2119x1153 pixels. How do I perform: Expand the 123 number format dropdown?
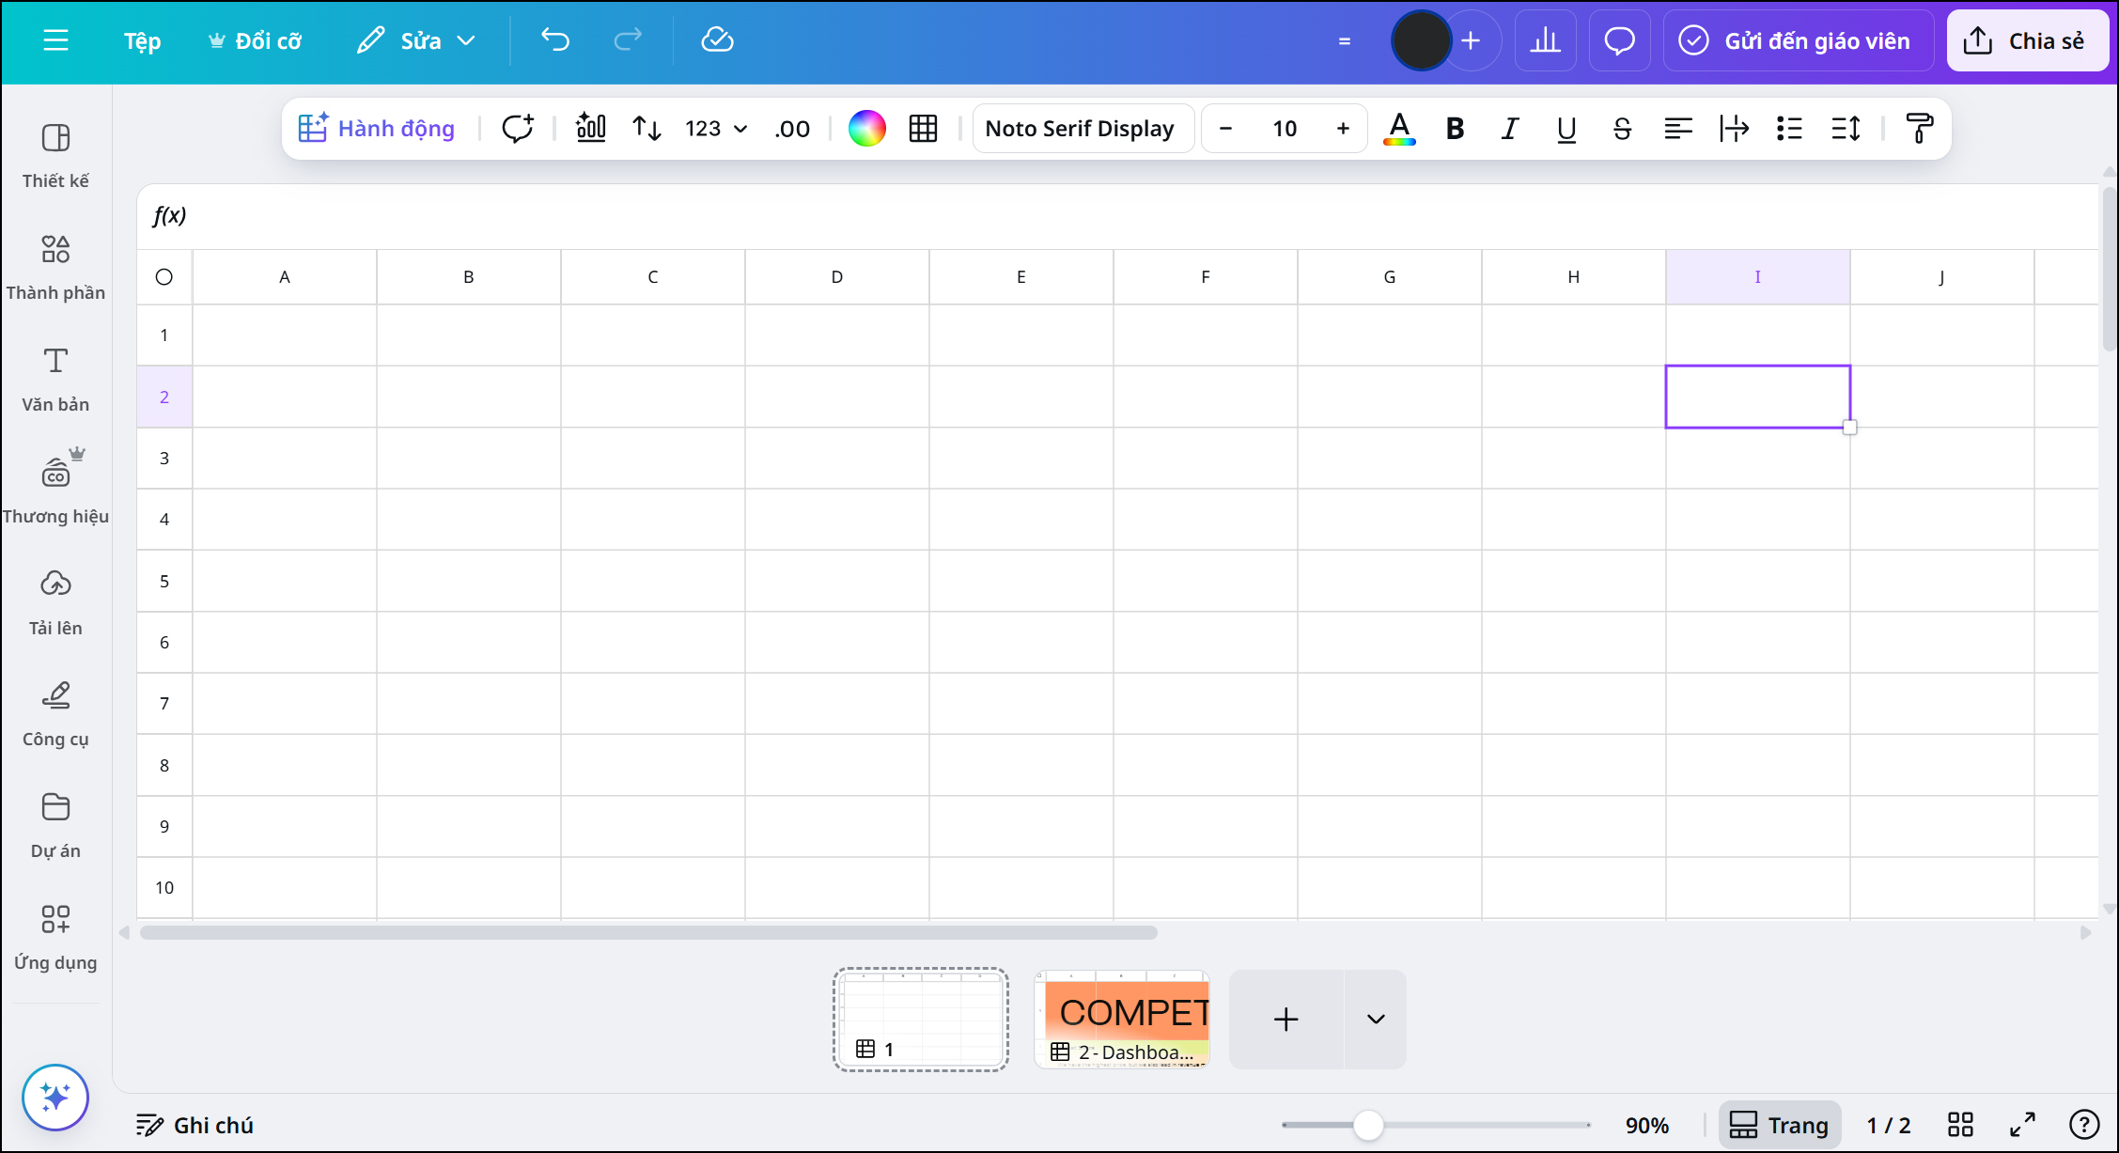[x=716, y=128]
